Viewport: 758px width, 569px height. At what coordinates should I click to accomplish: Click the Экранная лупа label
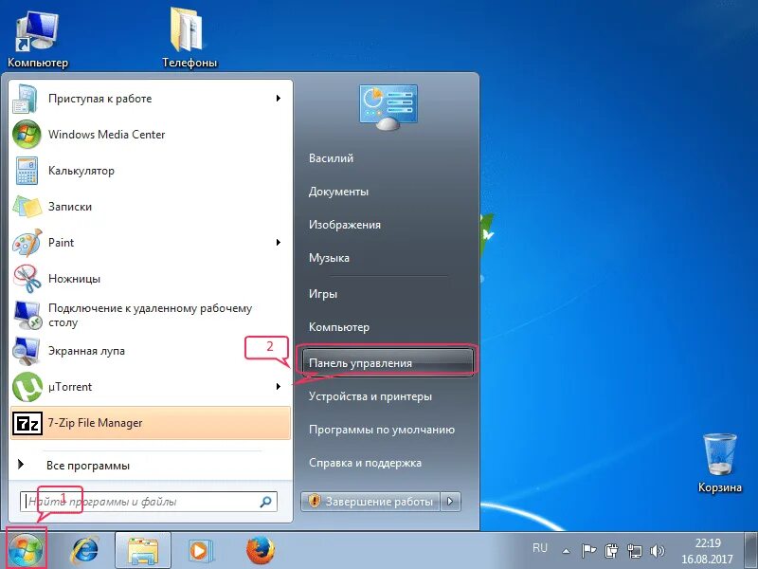tap(86, 351)
